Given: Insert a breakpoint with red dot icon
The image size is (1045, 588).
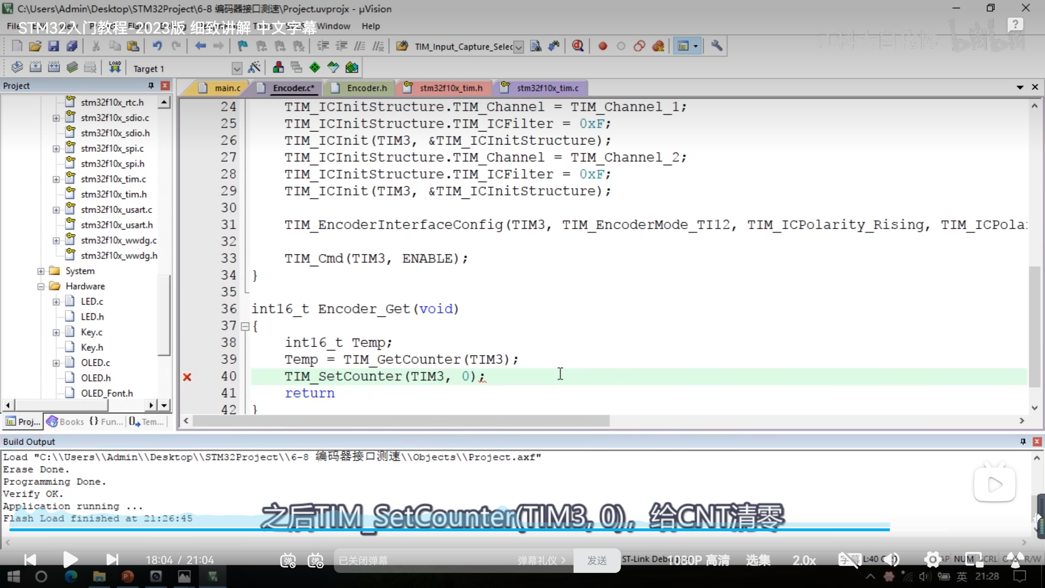Looking at the screenshot, I should pos(603,46).
